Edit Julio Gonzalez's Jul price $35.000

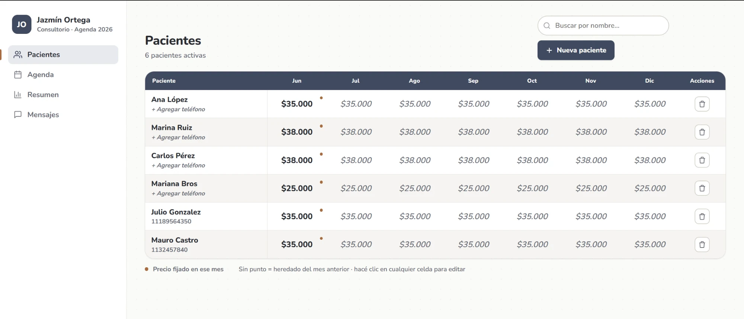tap(356, 216)
